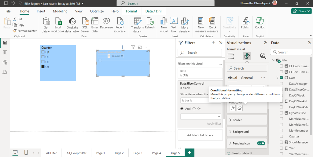Open the Format ribbon tab
Viewport: 313px width, 157px height.
131,11
